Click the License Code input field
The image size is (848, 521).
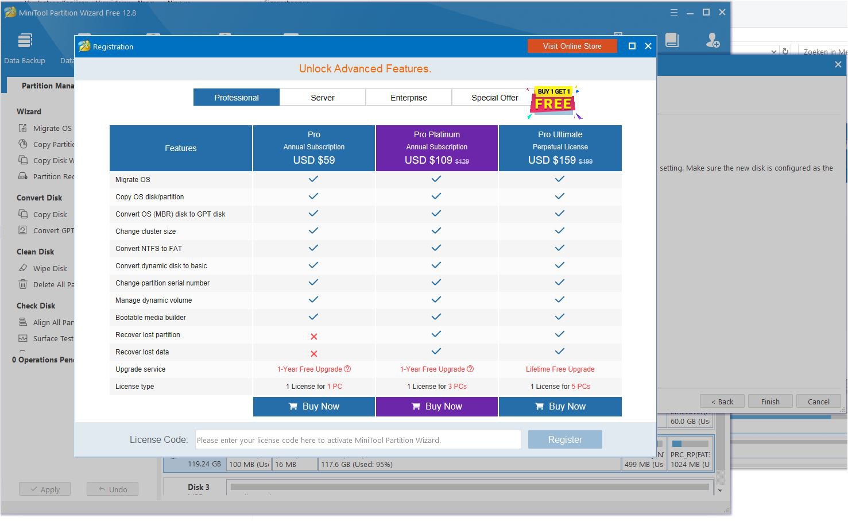coord(358,440)
